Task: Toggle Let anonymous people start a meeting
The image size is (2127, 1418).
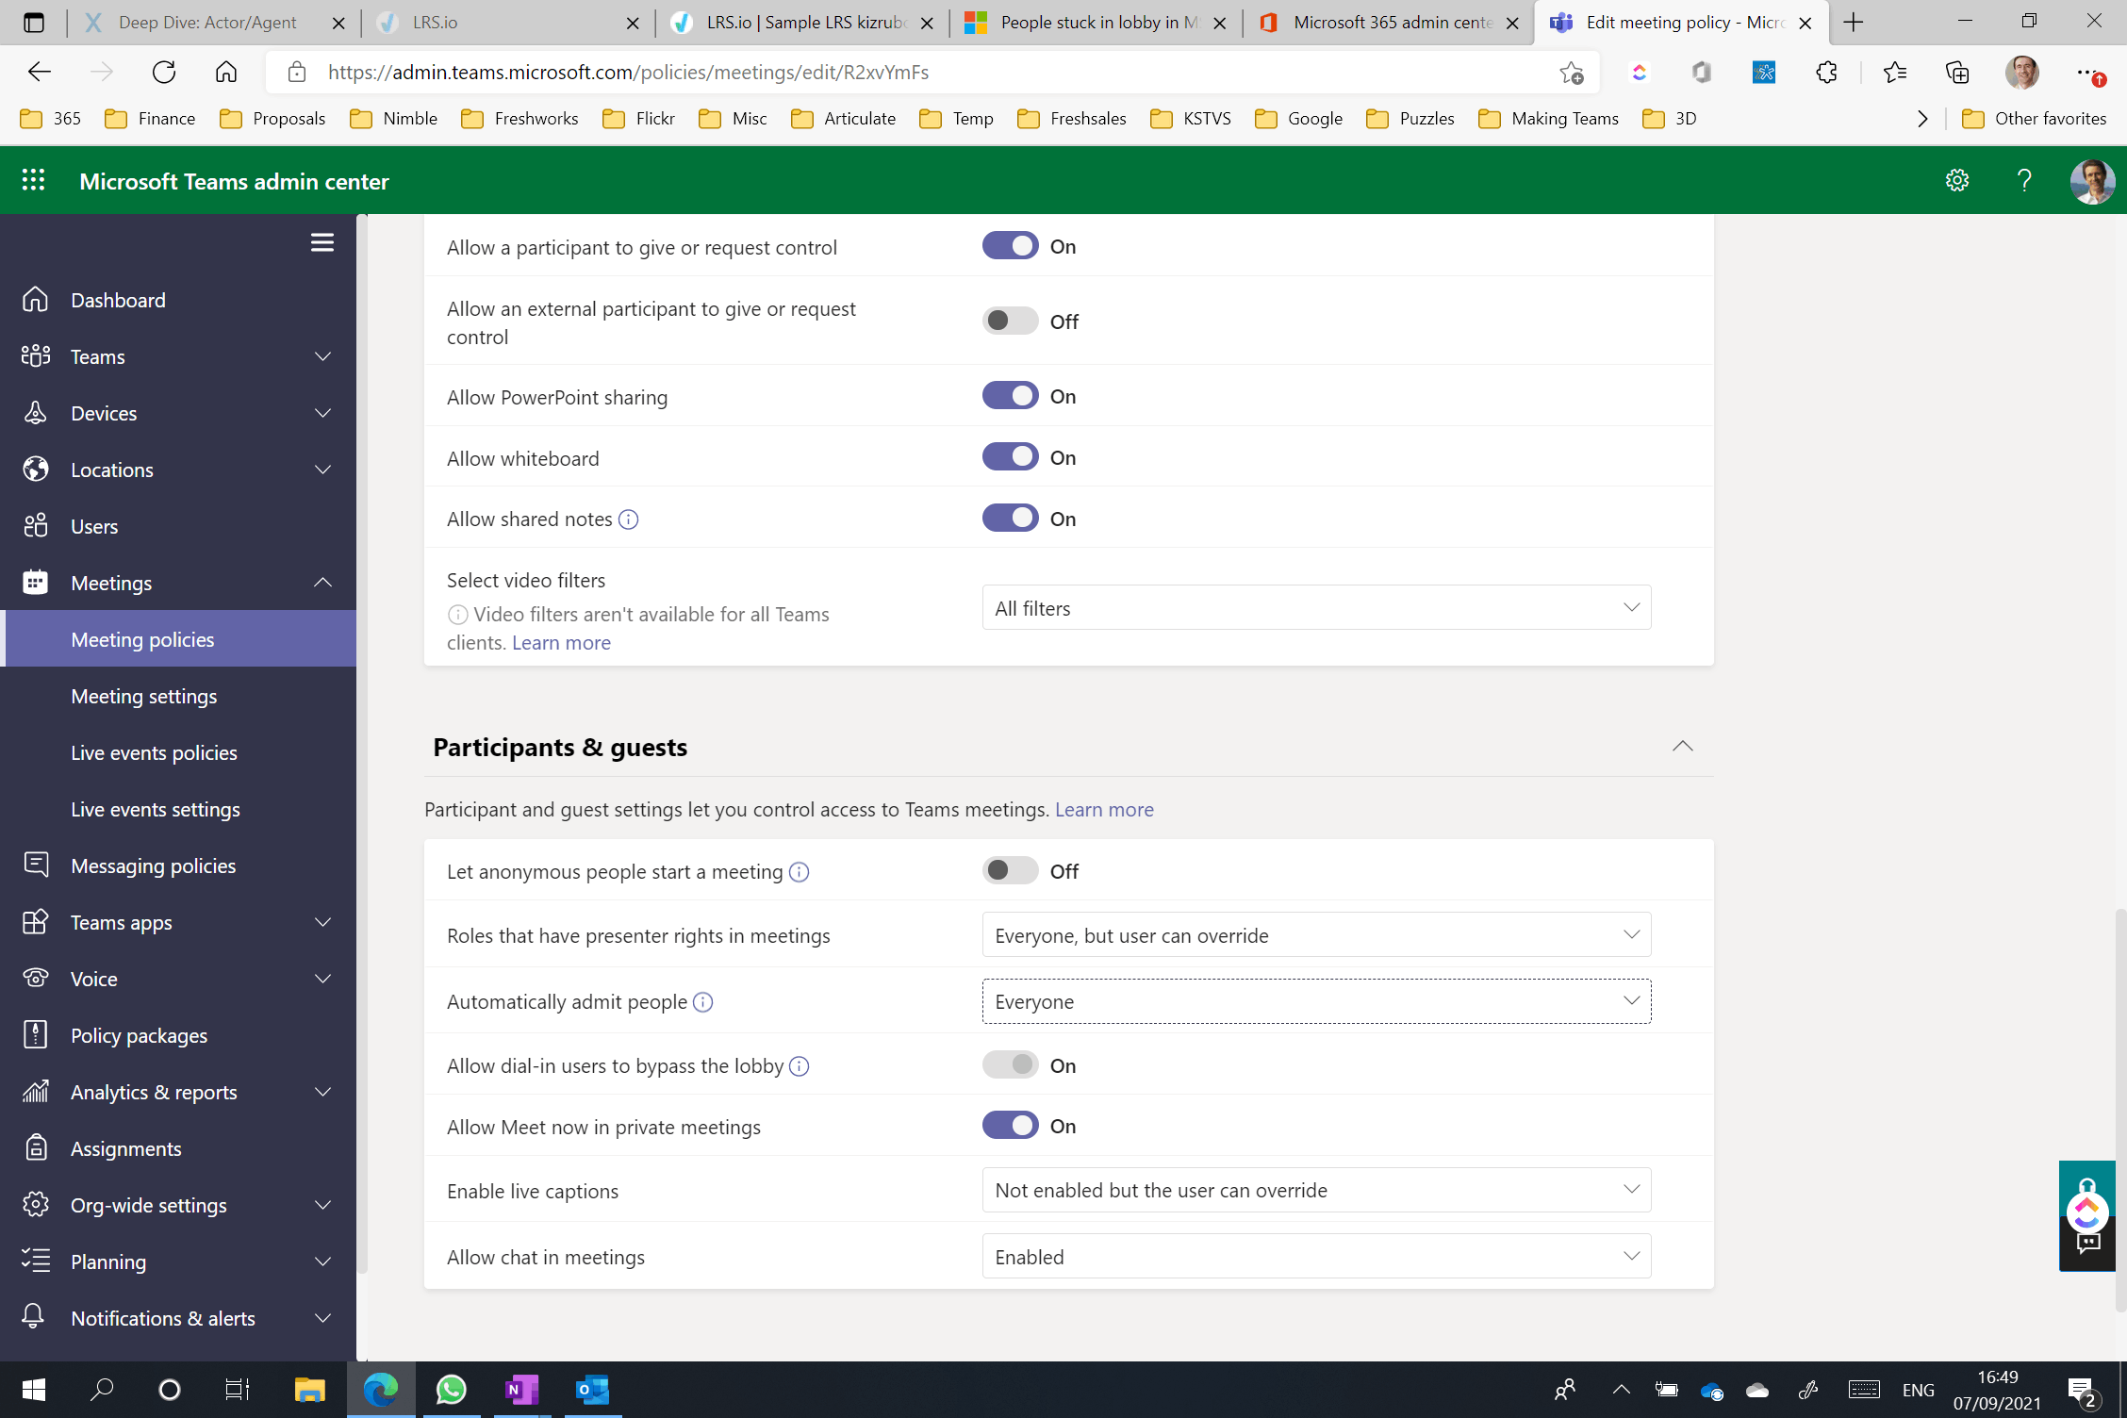Action: pos(1010,871)
